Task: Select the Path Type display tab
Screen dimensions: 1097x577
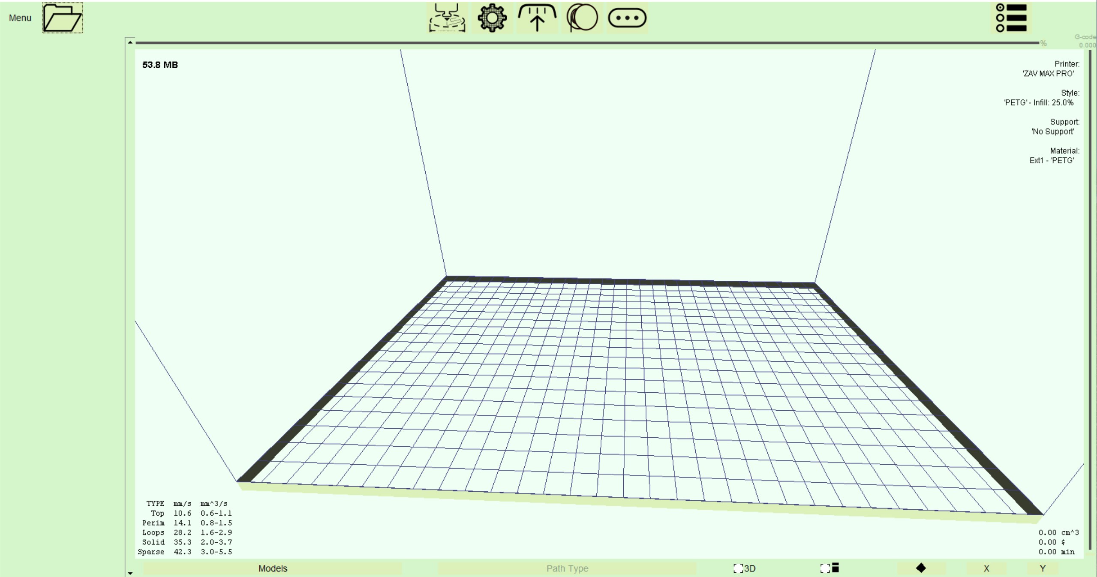Action: click(567, 568)
